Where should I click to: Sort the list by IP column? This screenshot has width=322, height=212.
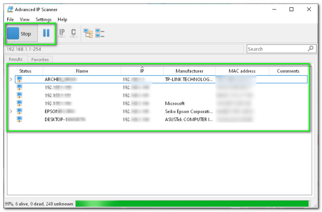(x=142, y=71)
